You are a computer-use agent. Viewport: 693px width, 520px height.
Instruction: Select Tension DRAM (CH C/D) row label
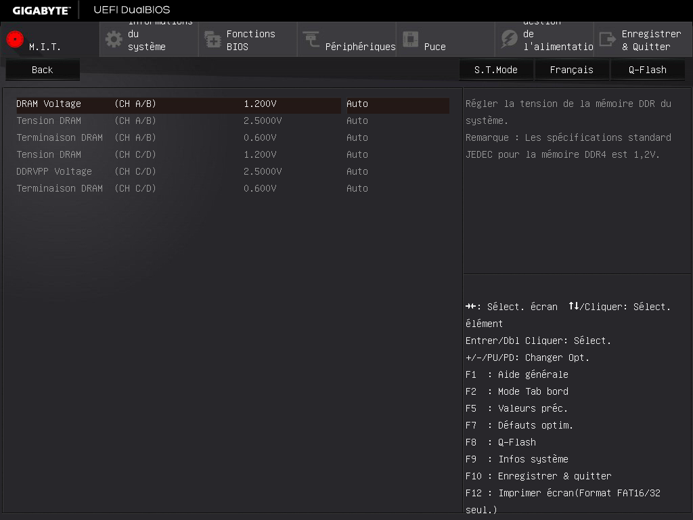[x=49, y=154]
